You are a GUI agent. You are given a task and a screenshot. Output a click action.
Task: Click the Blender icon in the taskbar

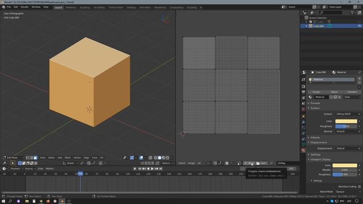tap(62, 201)
